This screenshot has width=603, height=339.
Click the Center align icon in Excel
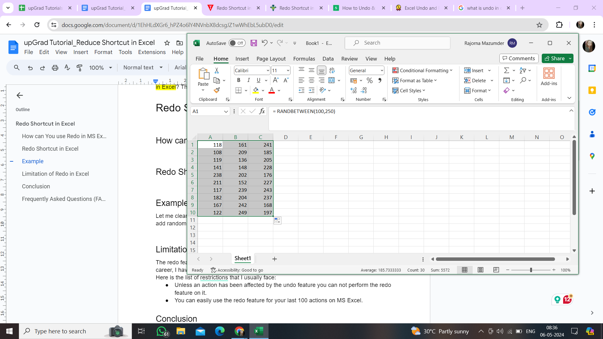[312, 80]
